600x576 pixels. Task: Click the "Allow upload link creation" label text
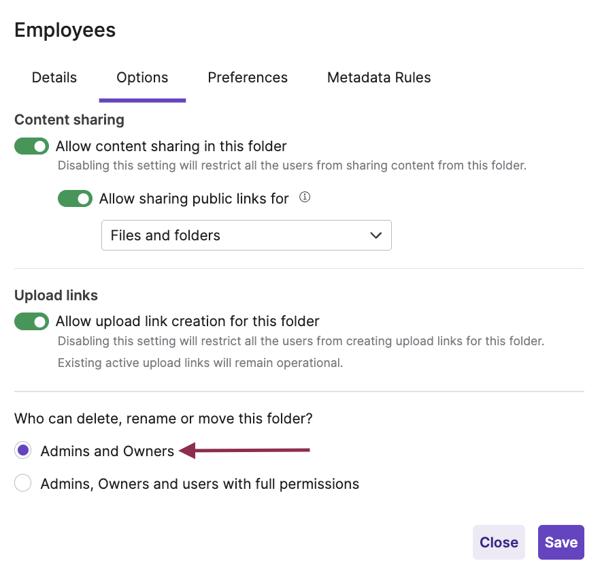(188, 321)
